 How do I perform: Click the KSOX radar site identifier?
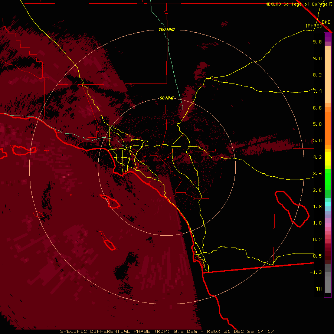tap(214, 331)
